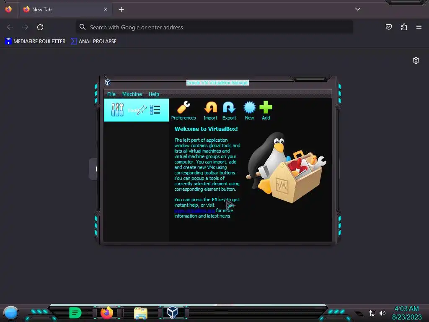The image size is (429, 322).
Task: Switch to VirtualBox in taskbar
Action: (173, 312)
